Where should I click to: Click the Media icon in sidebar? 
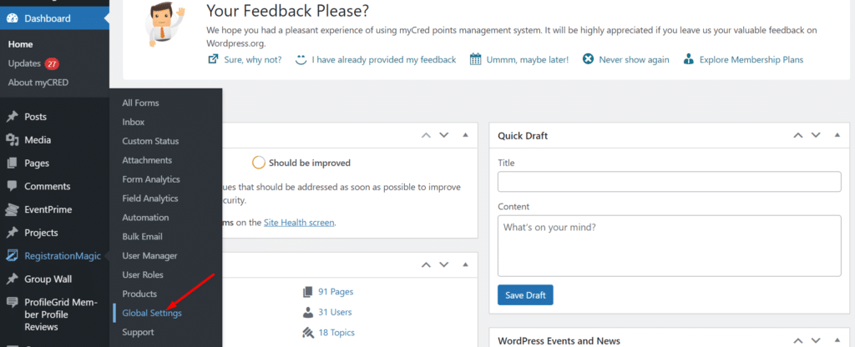tap(13, 140)
